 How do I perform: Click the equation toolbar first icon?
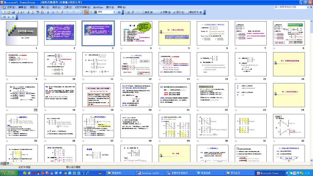(5, 17)
